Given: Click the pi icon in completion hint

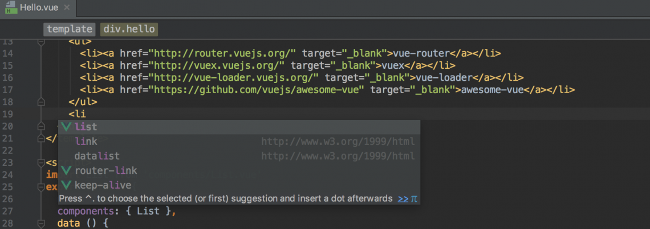Looking at the screenshot, I should [414, 199].
